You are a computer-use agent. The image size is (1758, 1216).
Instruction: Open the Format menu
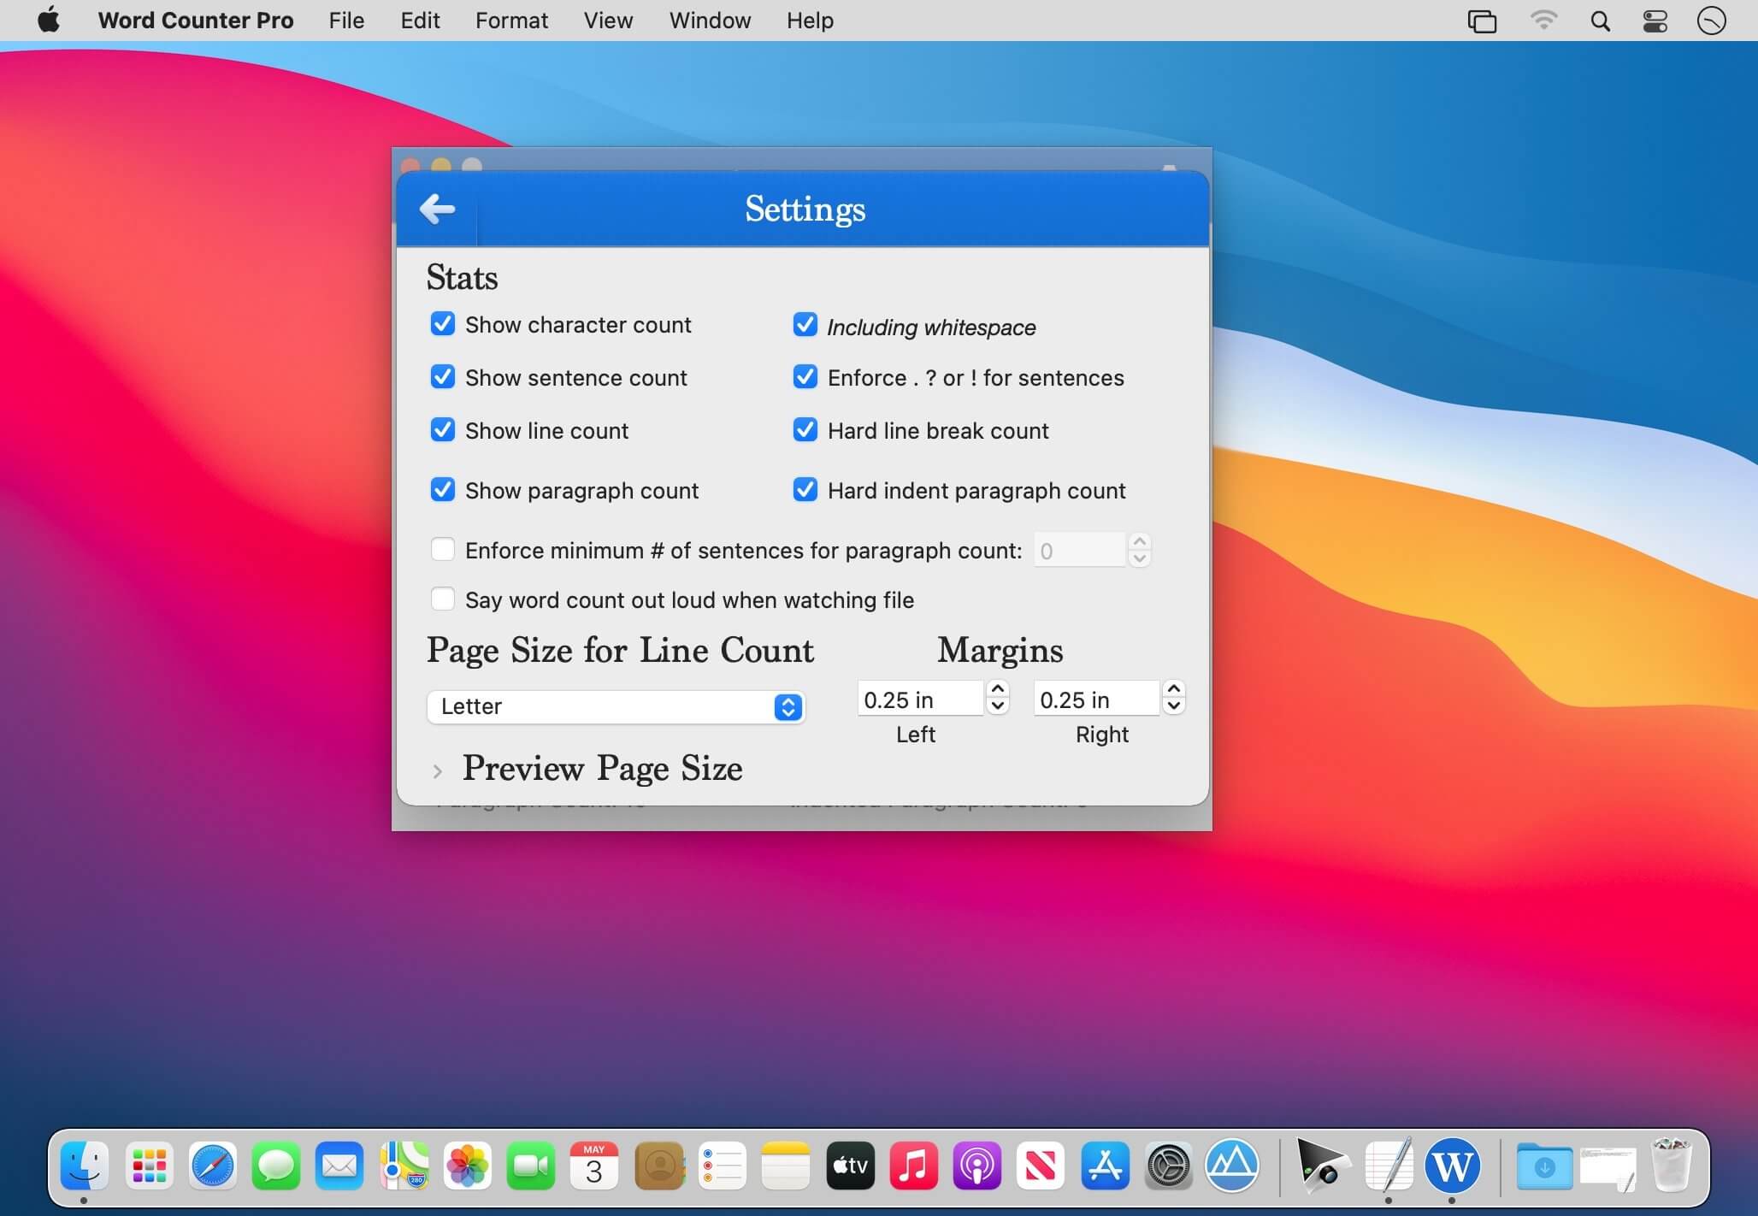click(511, 21)
